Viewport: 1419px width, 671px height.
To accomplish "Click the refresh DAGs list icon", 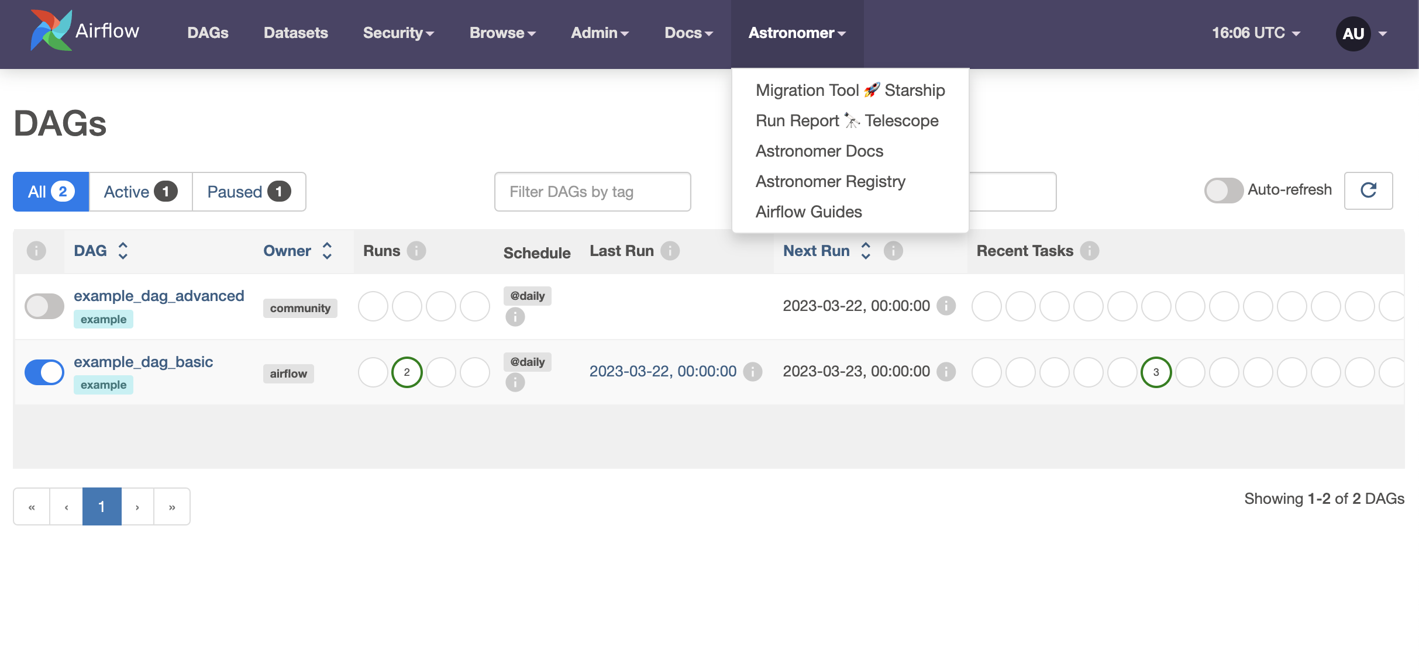I will (1368, 191).
